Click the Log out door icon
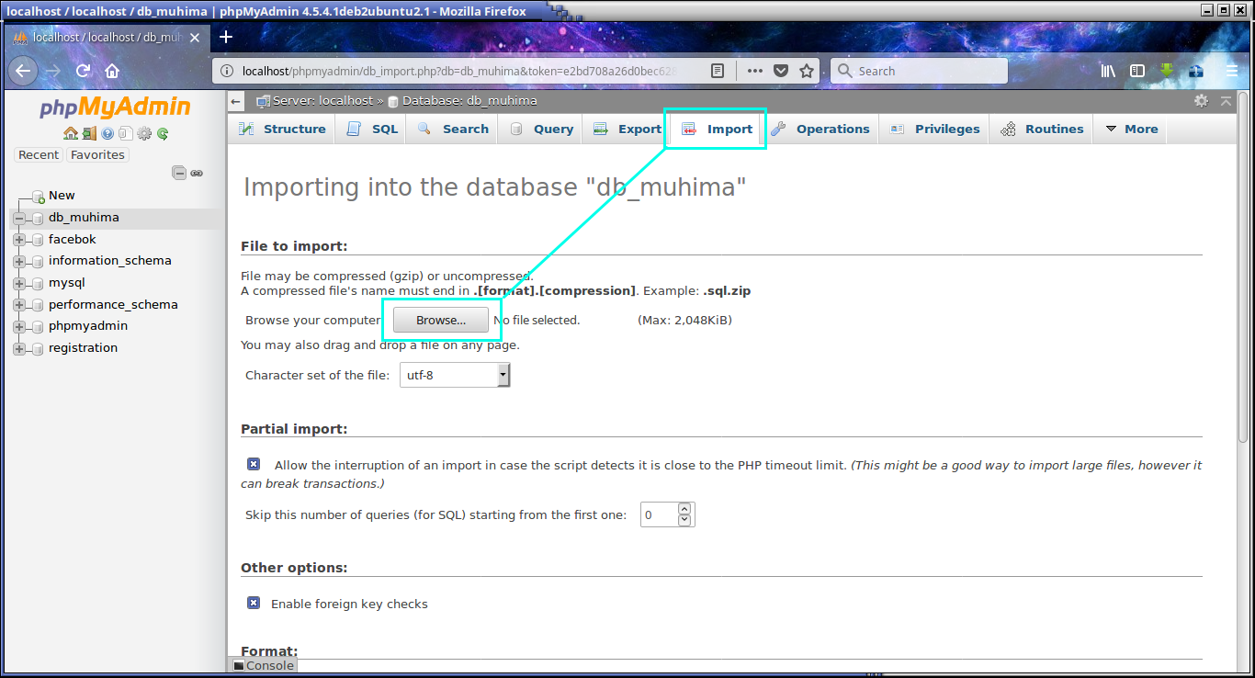 (x=89, y=133)
